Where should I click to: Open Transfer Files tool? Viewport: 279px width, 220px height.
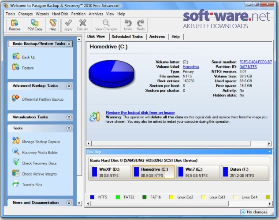pos(27,184)
